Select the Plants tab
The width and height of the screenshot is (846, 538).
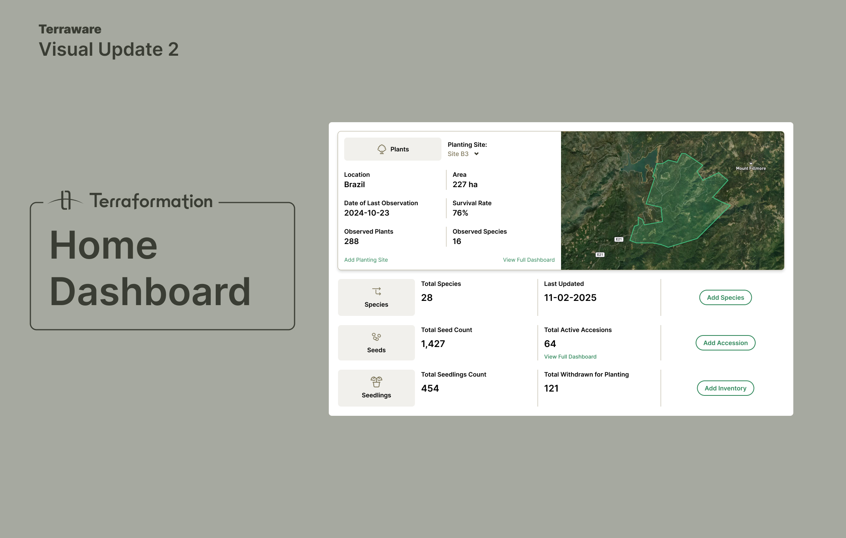click(x=393, y=149)
